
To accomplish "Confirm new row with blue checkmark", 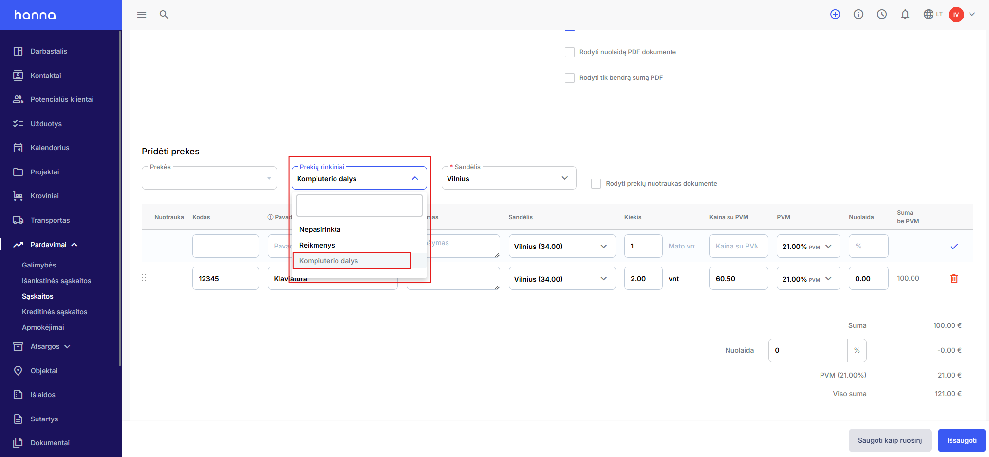I will (954, 246).
